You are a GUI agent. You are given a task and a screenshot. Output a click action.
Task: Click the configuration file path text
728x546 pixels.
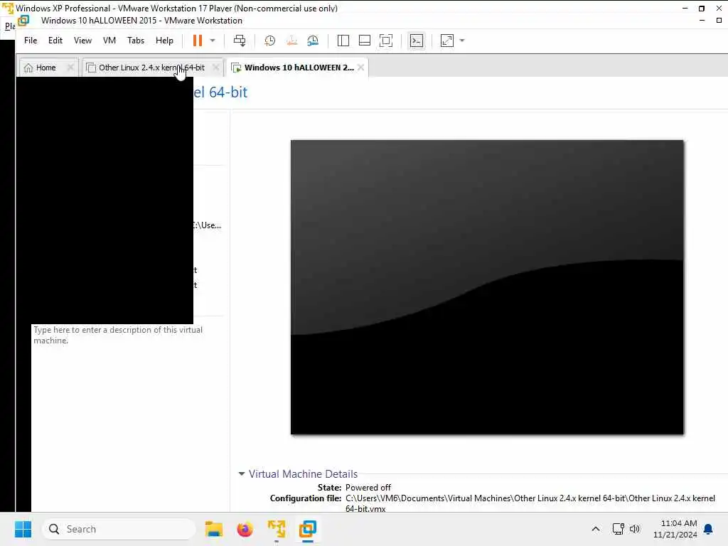pos(530,503)
